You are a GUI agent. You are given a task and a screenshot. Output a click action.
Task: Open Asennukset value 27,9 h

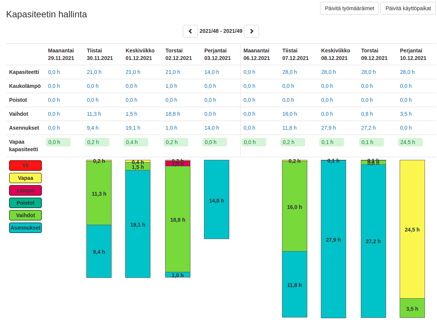tap(328, 128)
